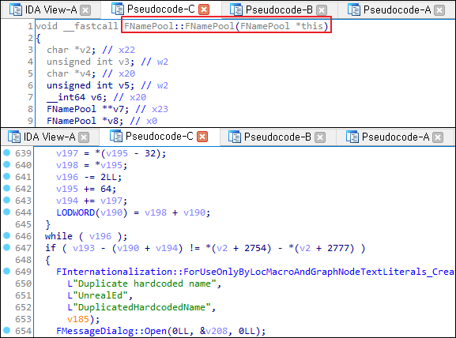Switch to IDA View-A tab in upper panel
The width and height of the screenshot is (456, 338).
coord(51,10)
